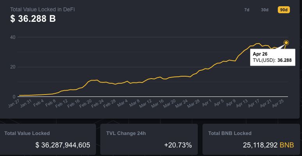Click the $ 36,287,944,605 total value figure
This screenshot has width=302, height=156.
[x=63, y=145]
